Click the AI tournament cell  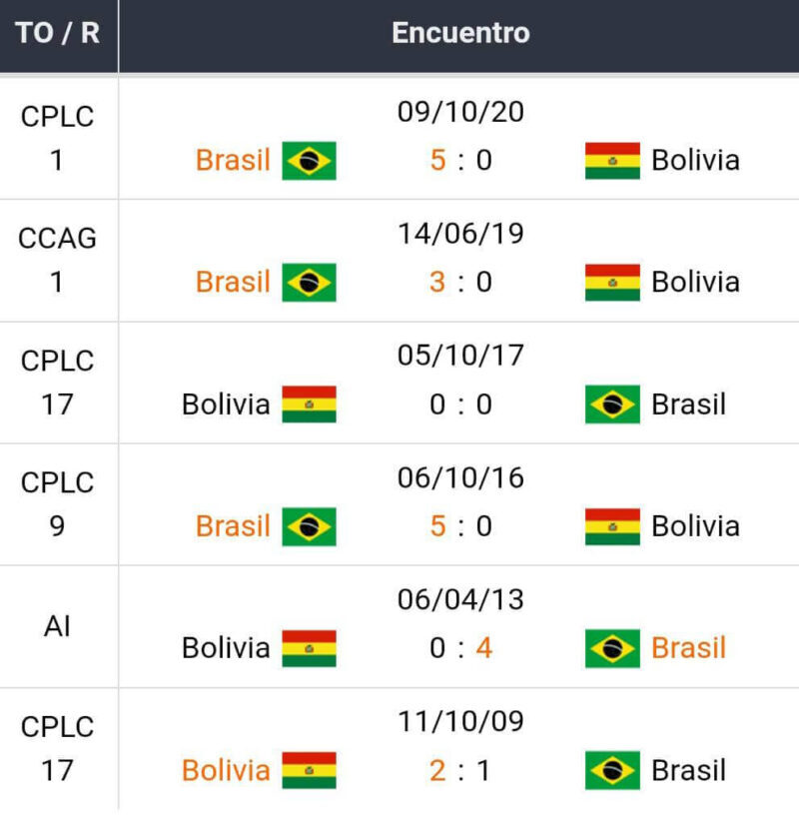coord(57,626)
